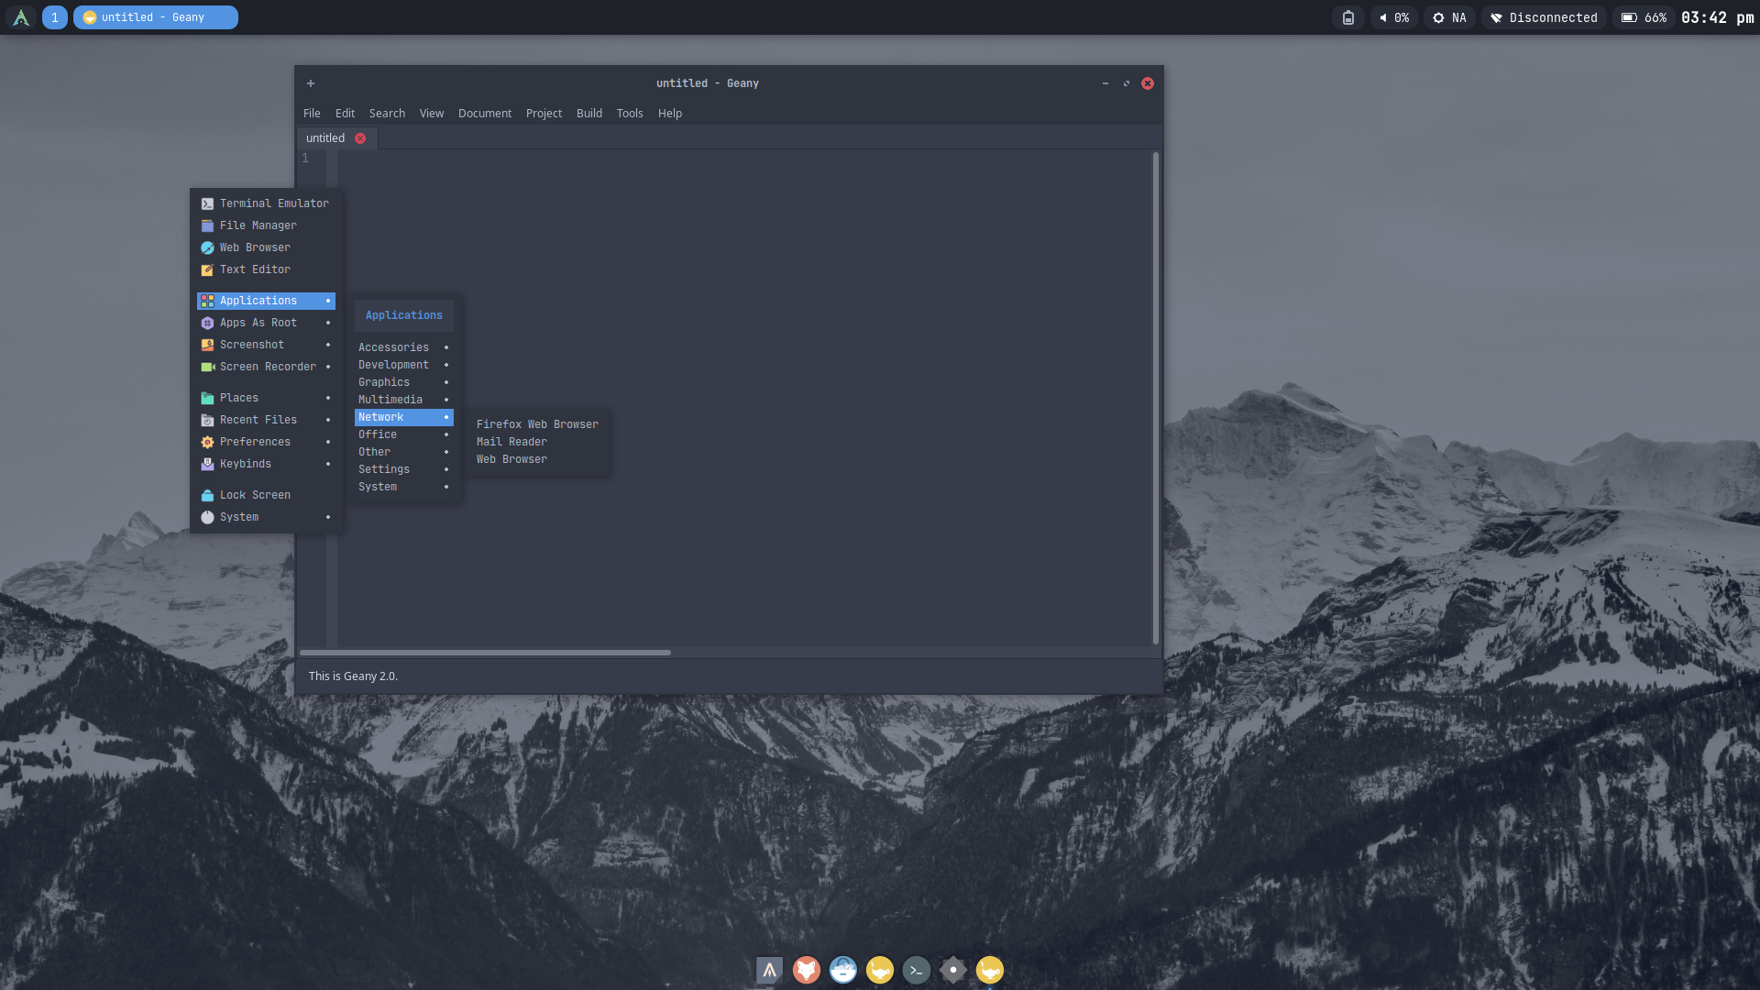Screen dimensions: 1760x990
Task: Click the Archcraft launcher icon in dock
Action: pos(769,970)
